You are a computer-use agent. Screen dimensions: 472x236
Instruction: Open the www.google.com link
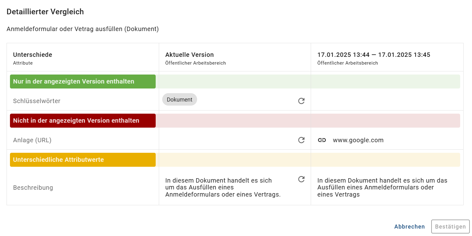pos(358,140)
